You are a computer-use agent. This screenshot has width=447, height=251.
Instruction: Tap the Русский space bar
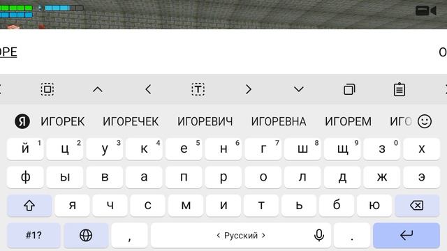pos(240,236)
